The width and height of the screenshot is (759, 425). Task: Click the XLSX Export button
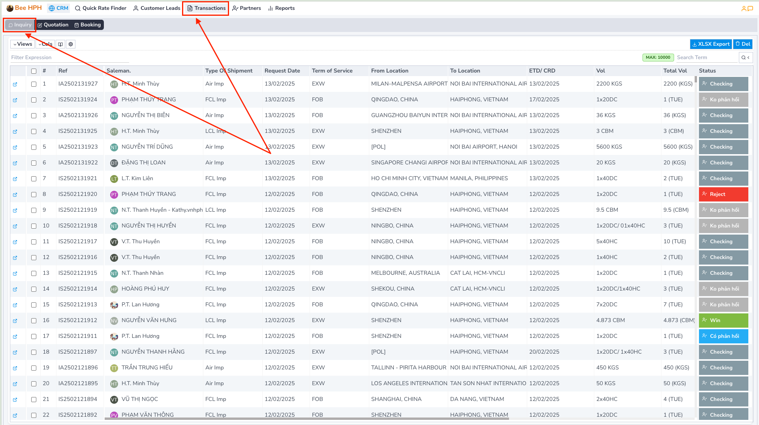710,44
